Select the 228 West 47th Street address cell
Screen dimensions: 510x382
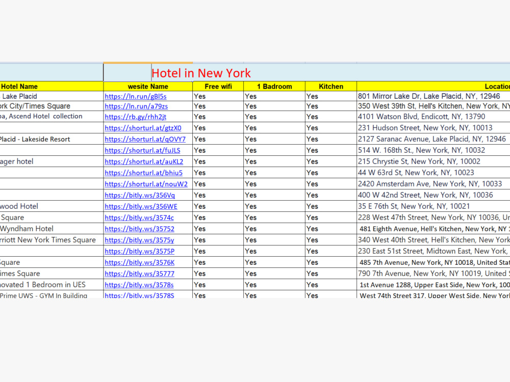433,217
